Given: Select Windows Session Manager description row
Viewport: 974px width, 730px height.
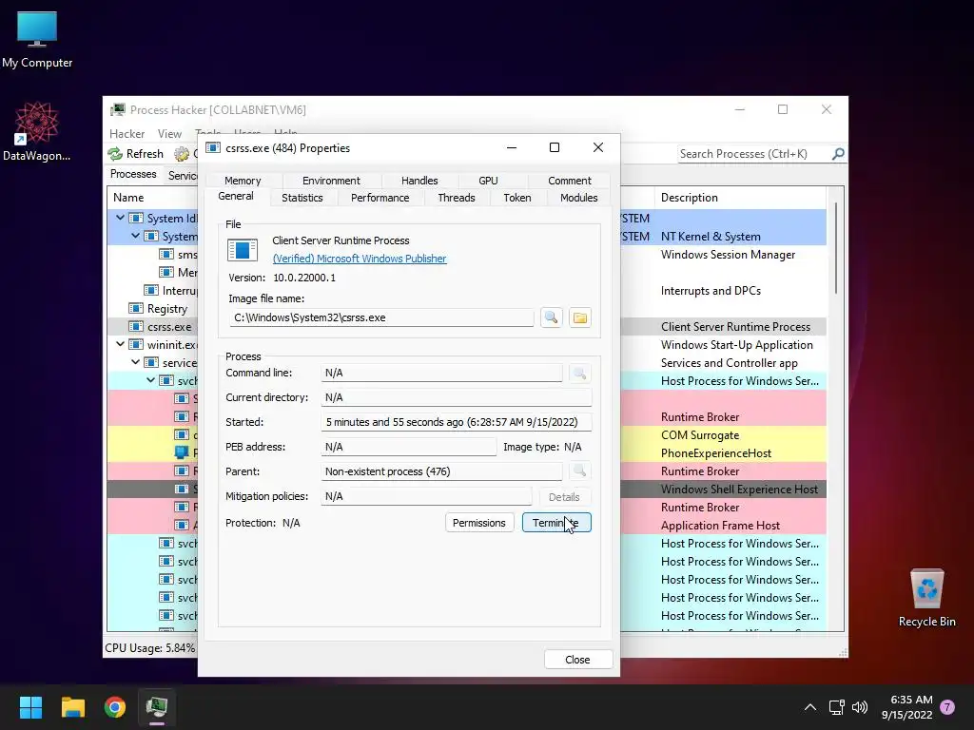Looking at the screenshot, I should point(728,255).
